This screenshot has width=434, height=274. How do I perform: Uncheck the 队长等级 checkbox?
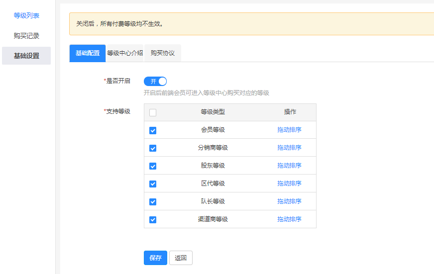(153, 202)
